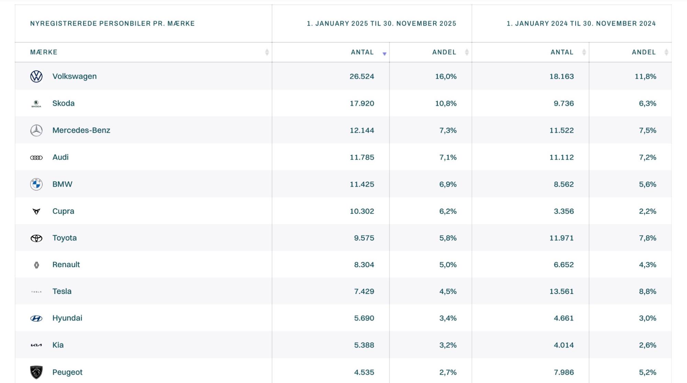Click the Skoda logo icon
The image size is (687, 383).
(x=36, y=103)
